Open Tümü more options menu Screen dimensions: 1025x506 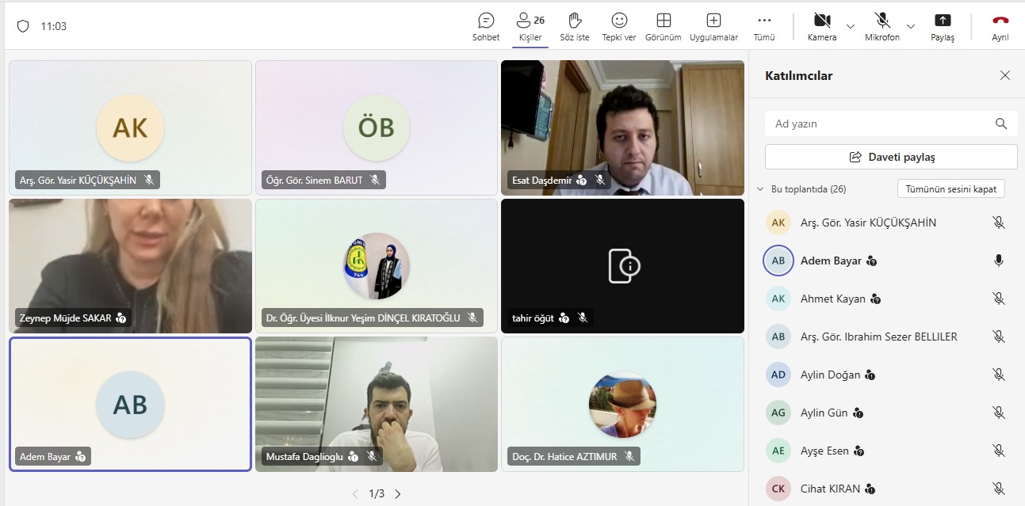tap(764, 21)
